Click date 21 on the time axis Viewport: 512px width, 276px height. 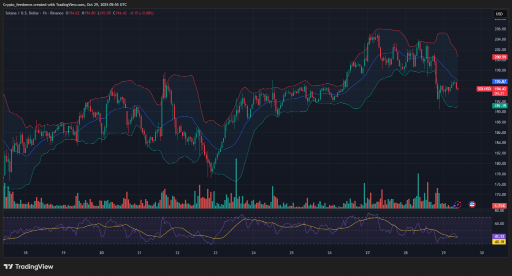[x=139, y=253]
